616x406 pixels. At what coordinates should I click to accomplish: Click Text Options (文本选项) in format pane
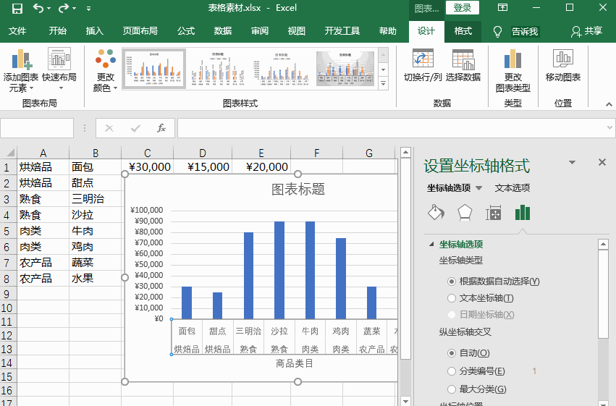512,188
